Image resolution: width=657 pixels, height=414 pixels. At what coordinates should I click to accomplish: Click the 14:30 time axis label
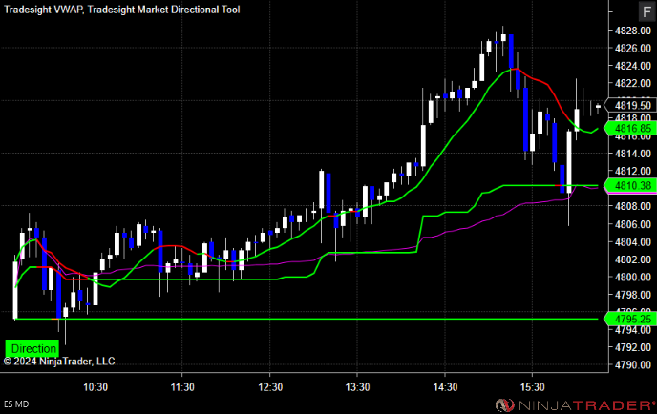click(445, 387)
